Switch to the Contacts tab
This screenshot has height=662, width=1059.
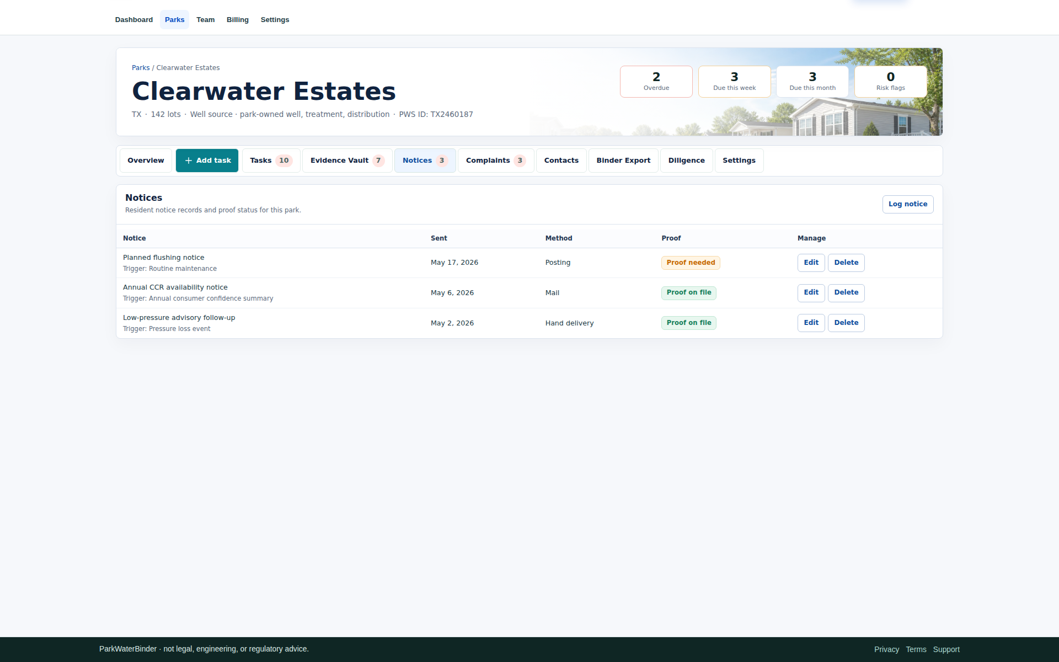[561, 161]
